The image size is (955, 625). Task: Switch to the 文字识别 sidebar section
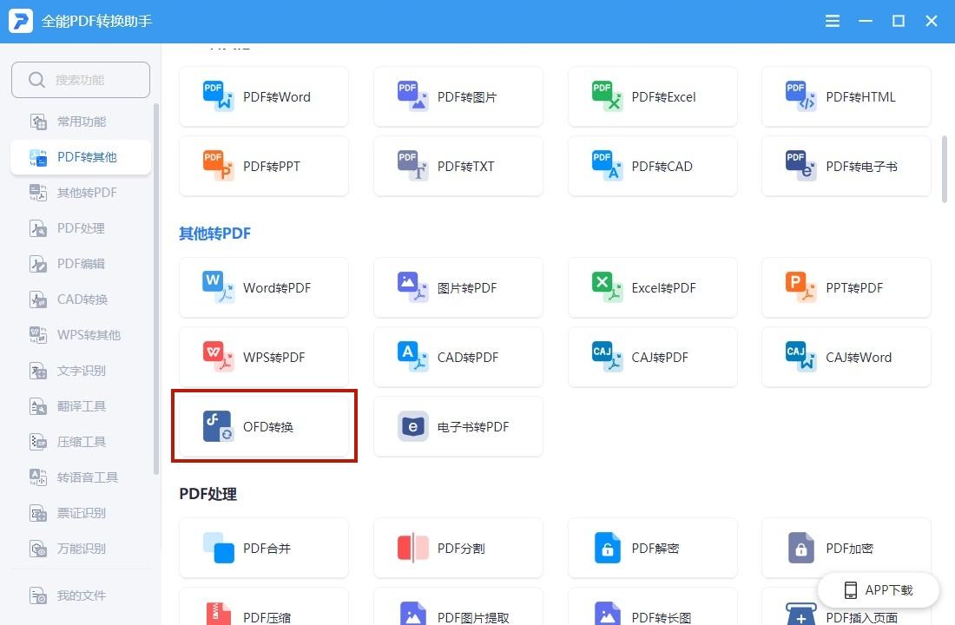[80, 371]
